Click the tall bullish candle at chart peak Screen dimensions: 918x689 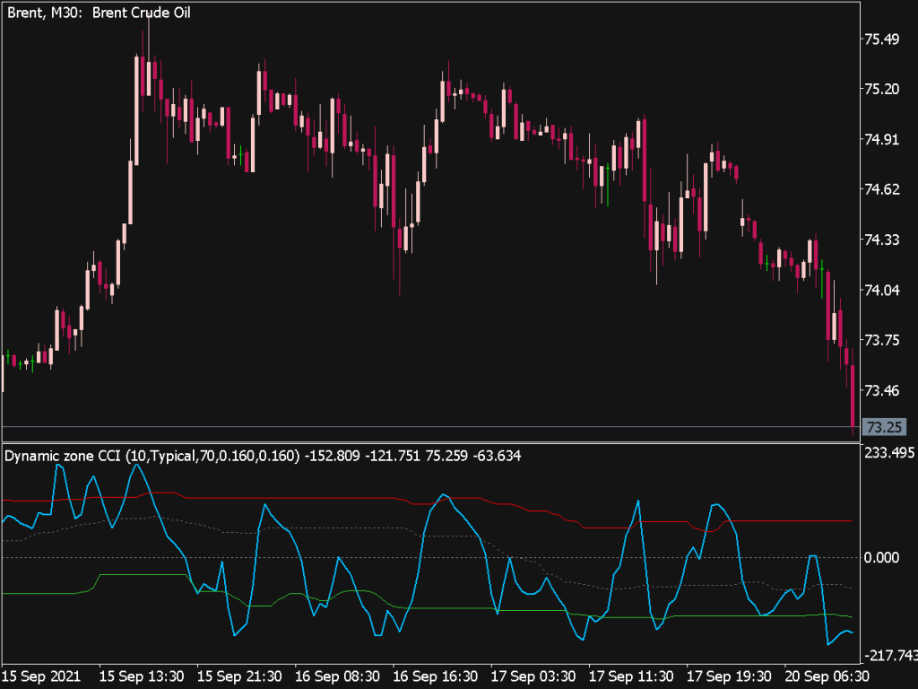point(136,99)
